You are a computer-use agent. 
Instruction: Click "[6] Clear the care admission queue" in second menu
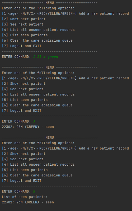(x=37, y=105)
